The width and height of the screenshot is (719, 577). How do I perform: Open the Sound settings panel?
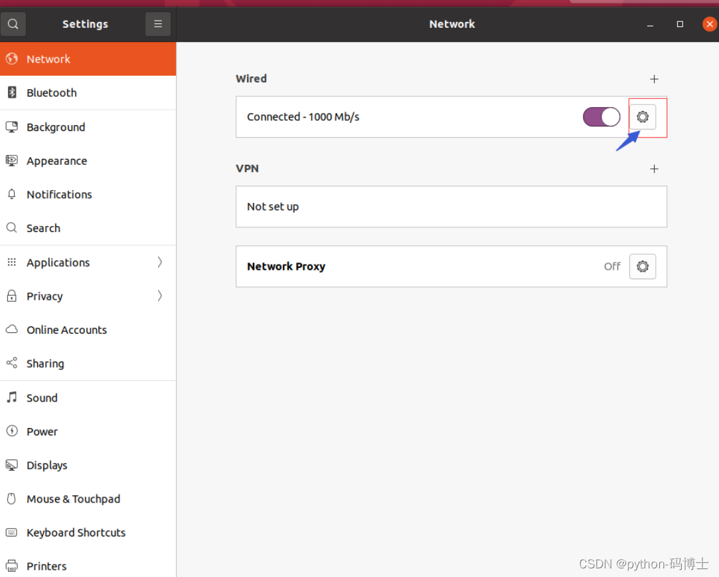point(88,398)
